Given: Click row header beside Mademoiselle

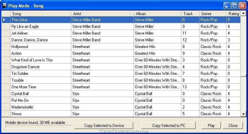Looking at the screenshot, I should (x=6, y=107).
